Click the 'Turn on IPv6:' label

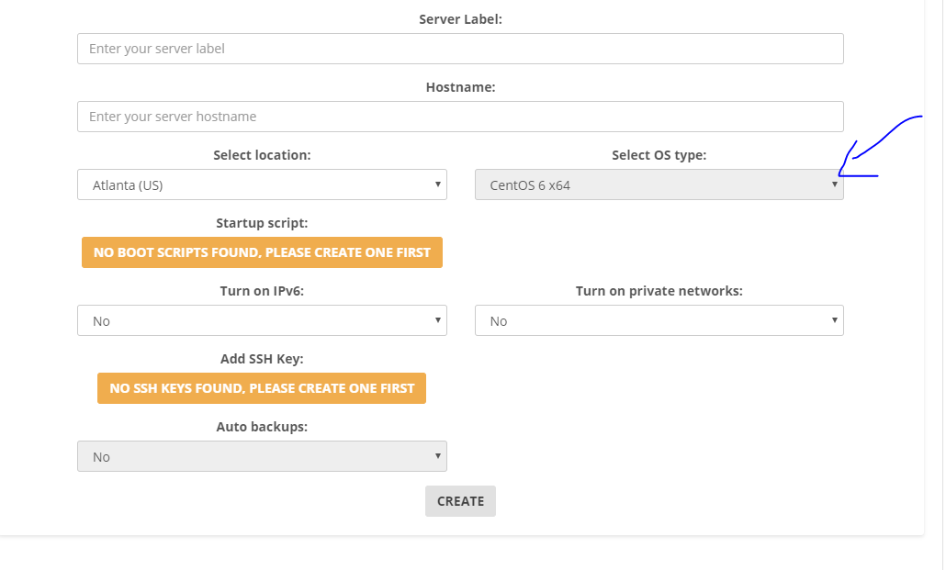pyautogui.click(x=262, y=291)
